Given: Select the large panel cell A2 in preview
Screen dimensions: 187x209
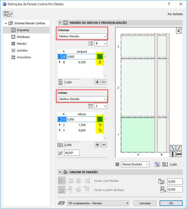Looking at the screenshot, I should pyautogui.click(x=138, y=88).
